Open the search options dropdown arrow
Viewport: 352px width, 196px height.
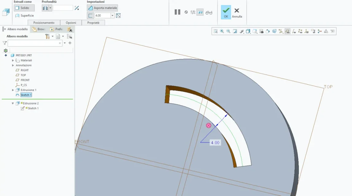[65, 43]
